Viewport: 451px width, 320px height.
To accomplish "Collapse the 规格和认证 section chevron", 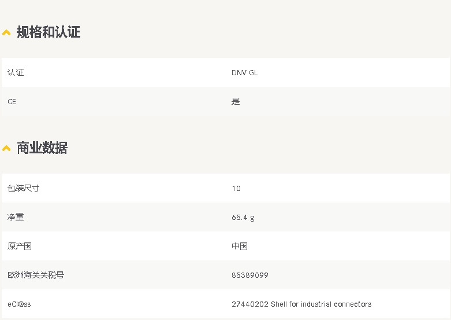I will click(6, 32).
